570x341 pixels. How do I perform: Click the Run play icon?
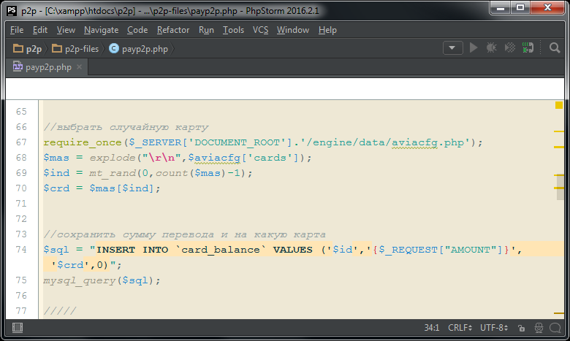[474, 48]
